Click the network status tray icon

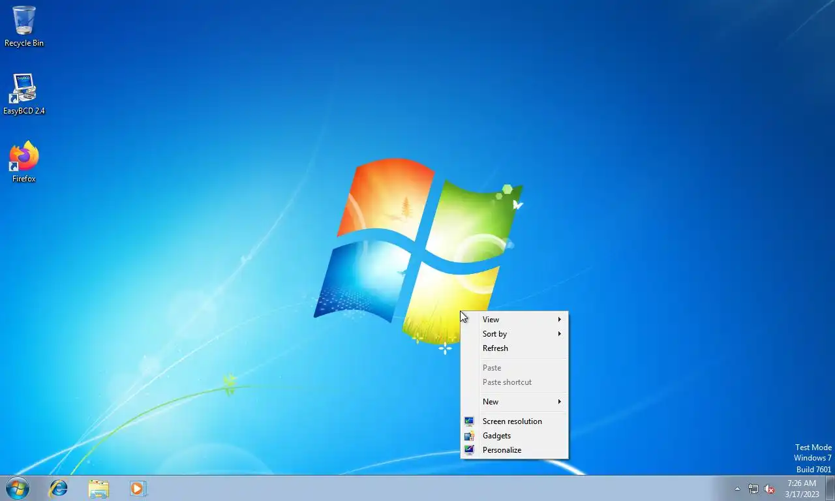coord(753,489)
